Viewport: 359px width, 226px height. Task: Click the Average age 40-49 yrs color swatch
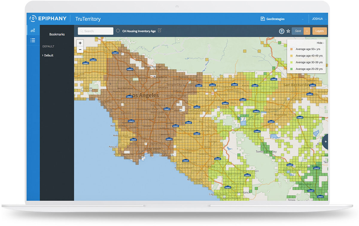pos(291,56)
